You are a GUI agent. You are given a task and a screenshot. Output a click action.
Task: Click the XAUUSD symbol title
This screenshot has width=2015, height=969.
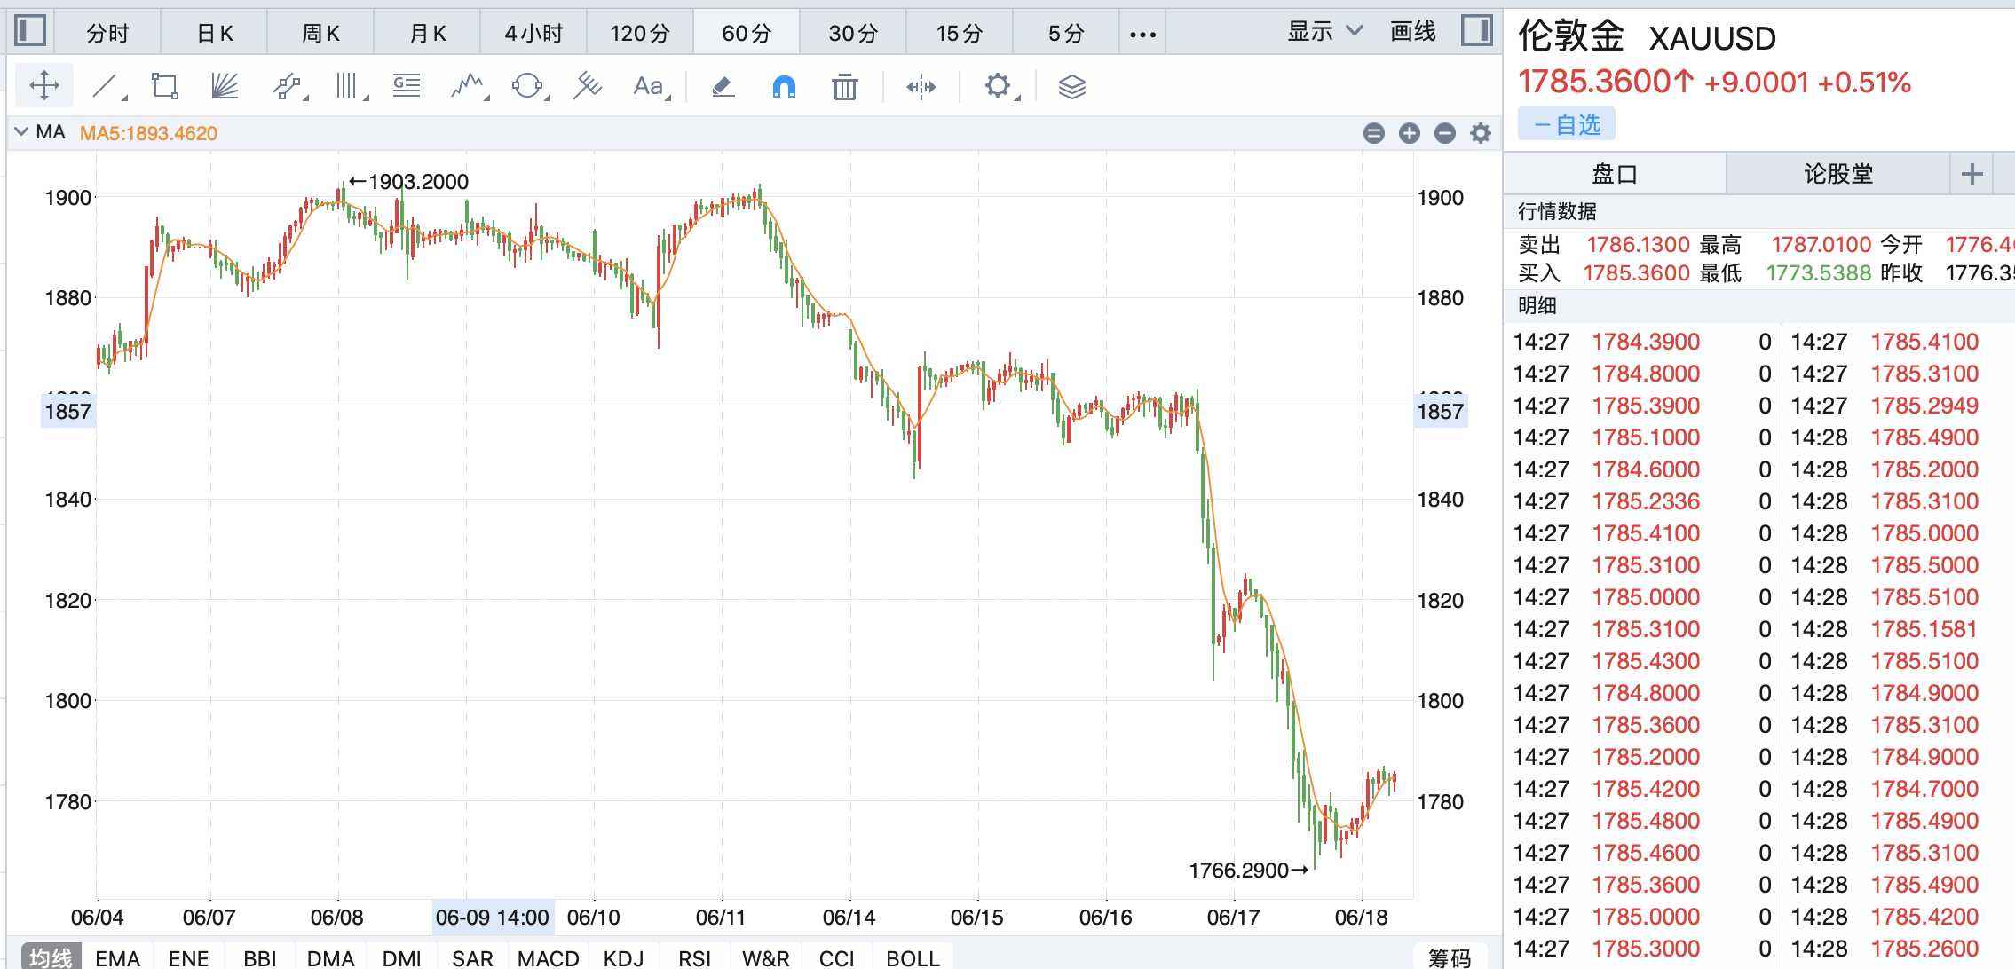(1712, 38)
